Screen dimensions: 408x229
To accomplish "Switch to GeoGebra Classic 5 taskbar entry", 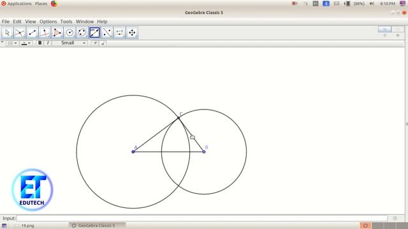I will coord(97,226).
